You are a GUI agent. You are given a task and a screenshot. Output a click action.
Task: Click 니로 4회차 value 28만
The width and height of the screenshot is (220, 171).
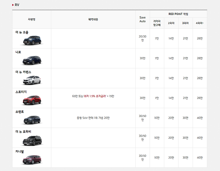coord(200,58)
